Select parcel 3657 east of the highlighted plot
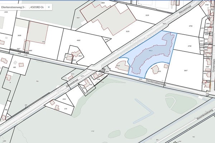 185,70
